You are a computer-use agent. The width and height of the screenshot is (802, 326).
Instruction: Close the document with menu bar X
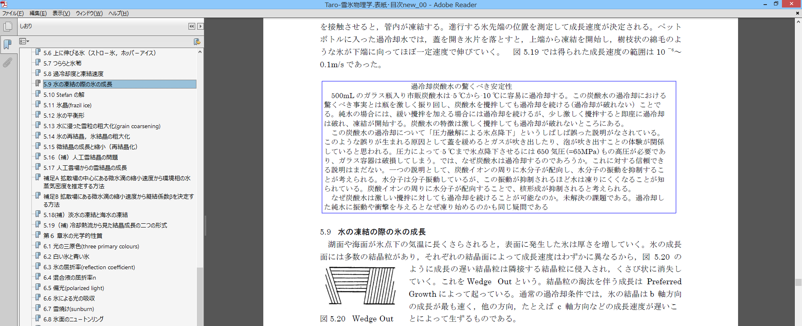point(797,13)
